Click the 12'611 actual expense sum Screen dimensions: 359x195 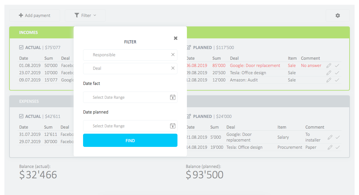[50, 134]
